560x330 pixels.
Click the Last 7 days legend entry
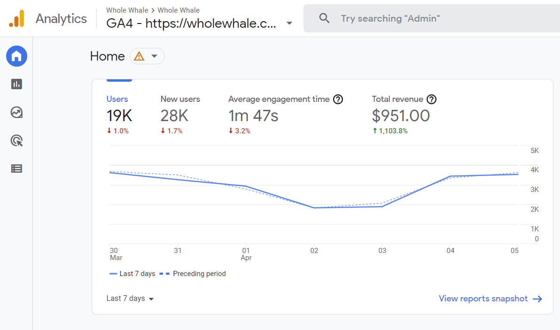pos(132,274)
